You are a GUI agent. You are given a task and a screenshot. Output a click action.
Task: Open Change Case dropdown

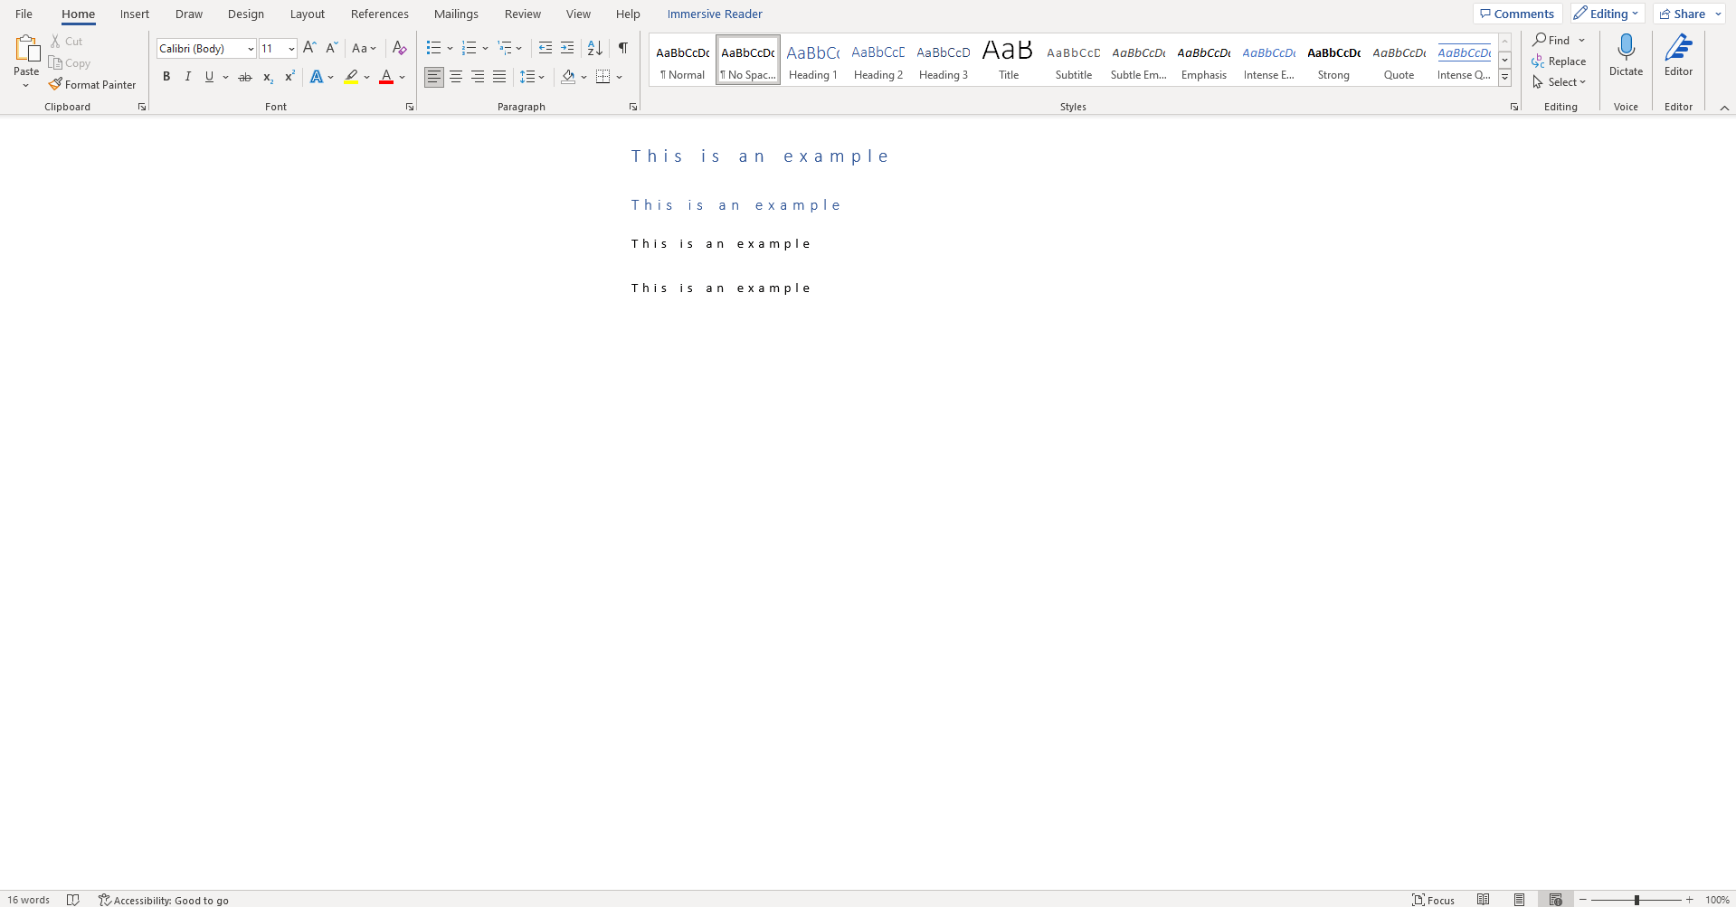coord(364,48)
